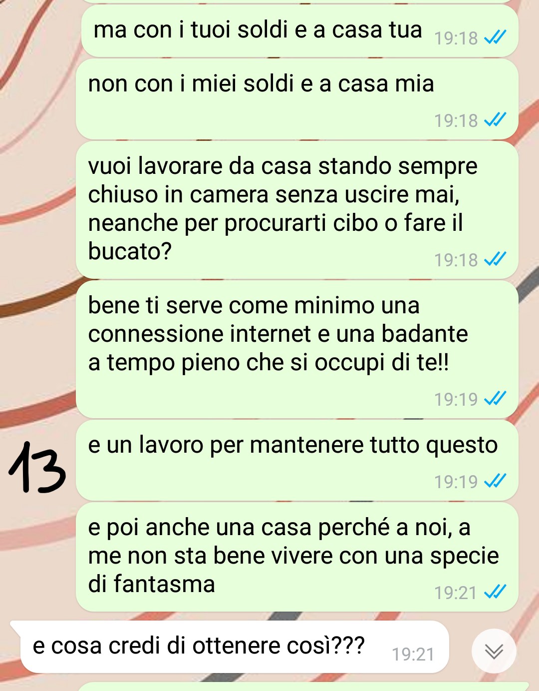
Task: Select message starting 'vuoi lavorare da casa'
Action: click(297, 210)
